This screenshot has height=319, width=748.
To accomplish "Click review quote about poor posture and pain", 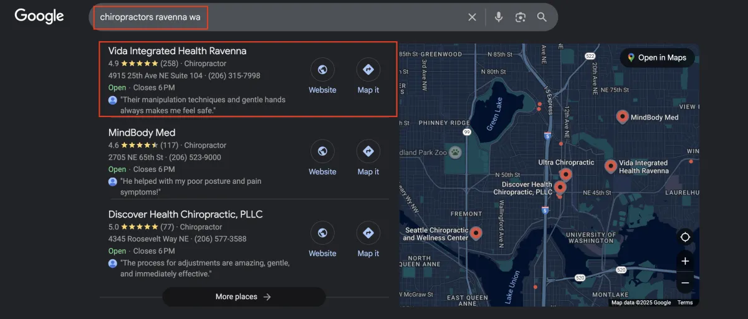I will click(x=191, y=186).
